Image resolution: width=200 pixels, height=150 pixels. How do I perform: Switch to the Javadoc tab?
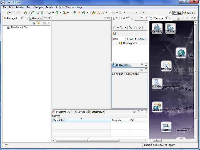pos(81,112)
